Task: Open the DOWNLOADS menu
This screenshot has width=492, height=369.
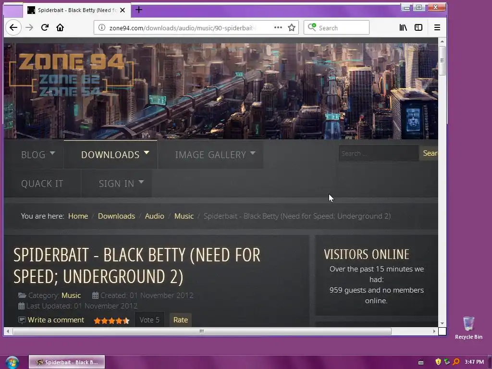Action: pos(110,155)
